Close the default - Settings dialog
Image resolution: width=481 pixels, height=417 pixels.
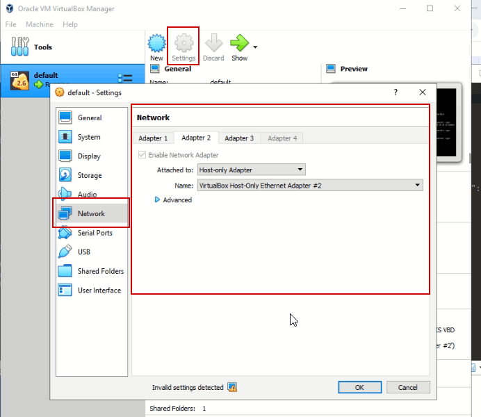(423, 92)
